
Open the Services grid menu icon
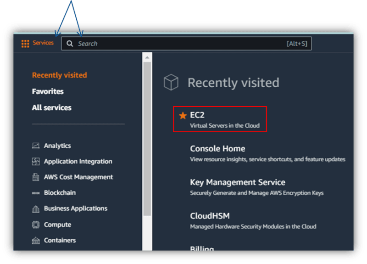(25, 44)
